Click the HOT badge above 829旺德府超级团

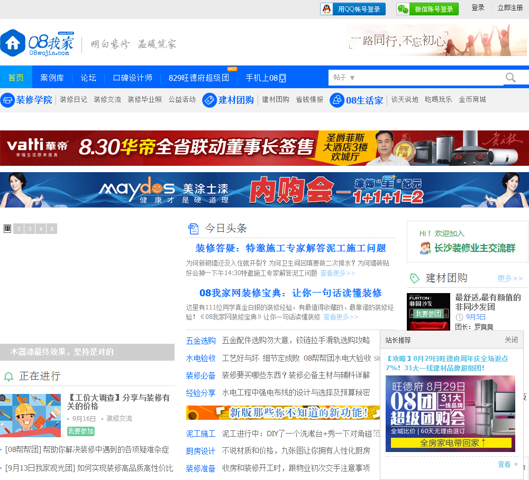(x=232, y=69)
